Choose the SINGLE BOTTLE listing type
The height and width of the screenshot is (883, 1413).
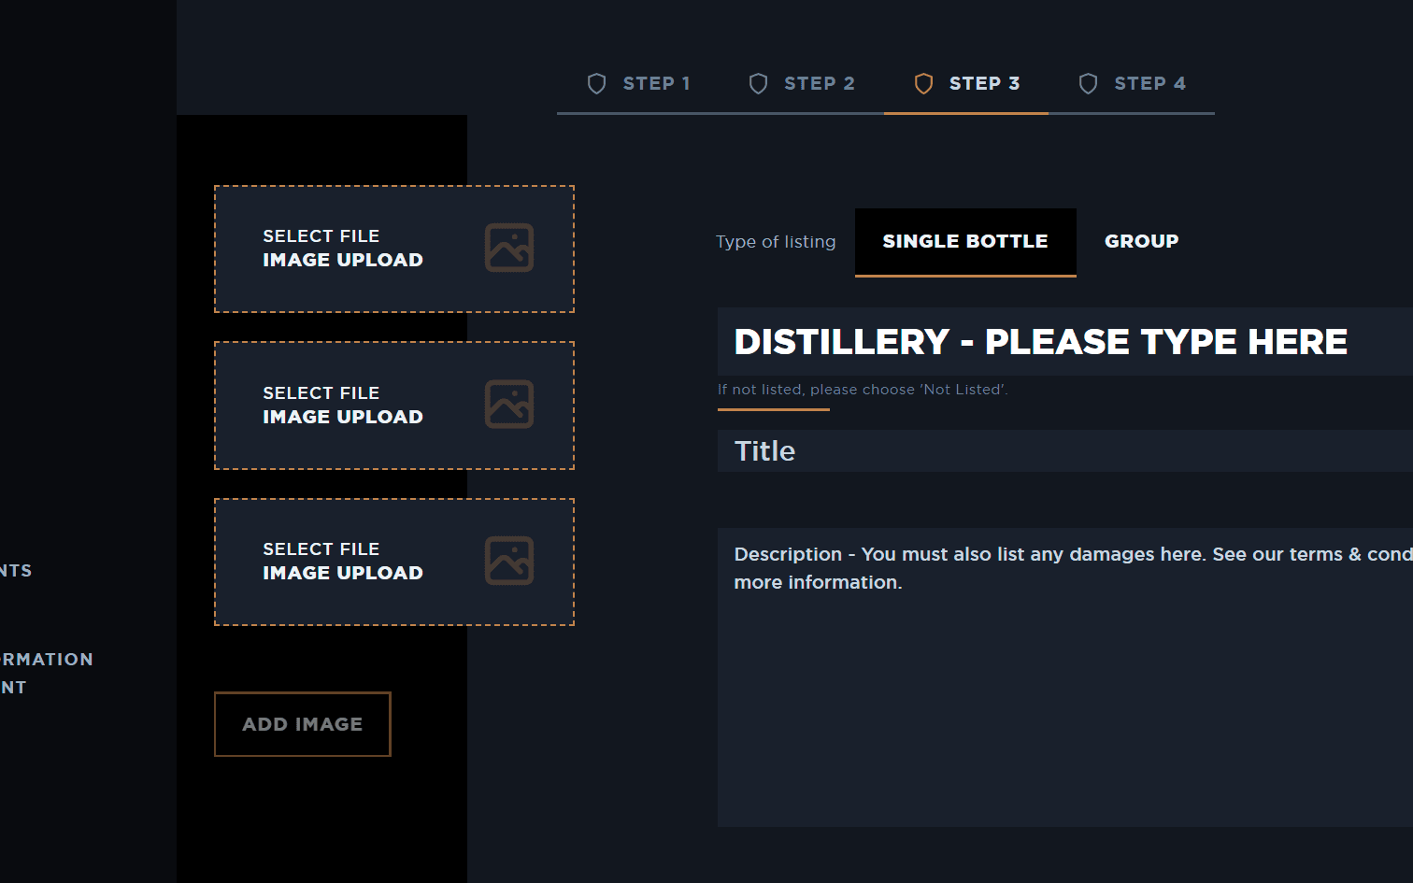(x=964, y=241)
